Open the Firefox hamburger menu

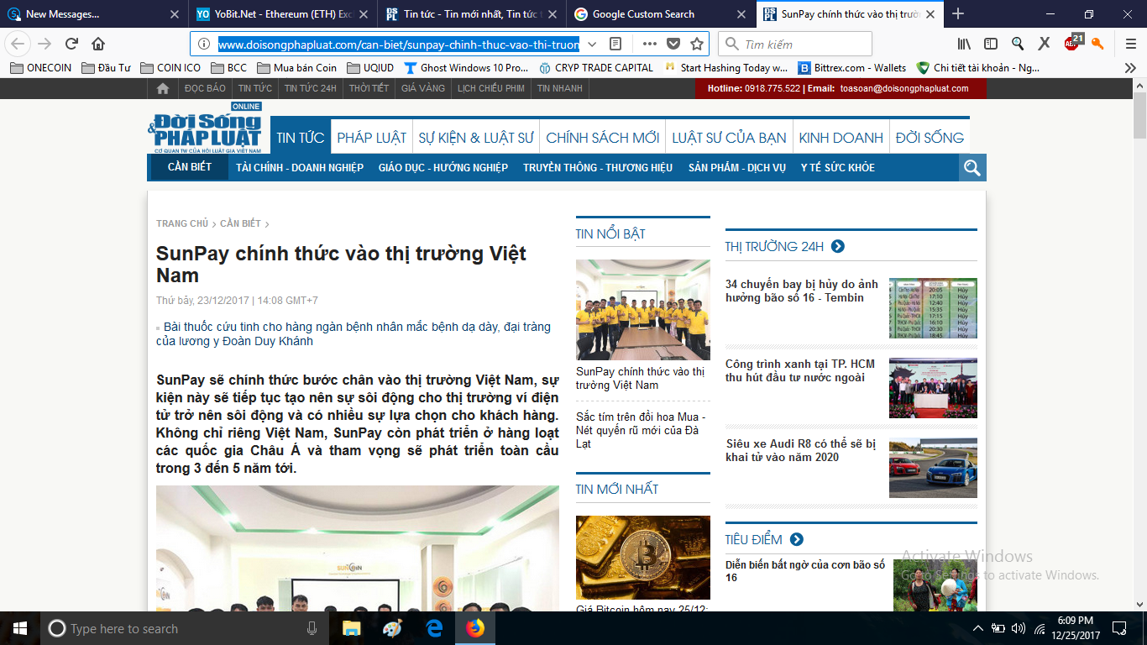(x=1130, y=44)
